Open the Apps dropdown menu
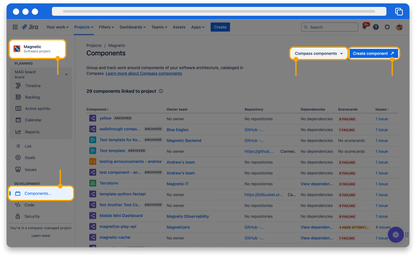The width and height of the screenshot is (416, 257). (198, 27)
